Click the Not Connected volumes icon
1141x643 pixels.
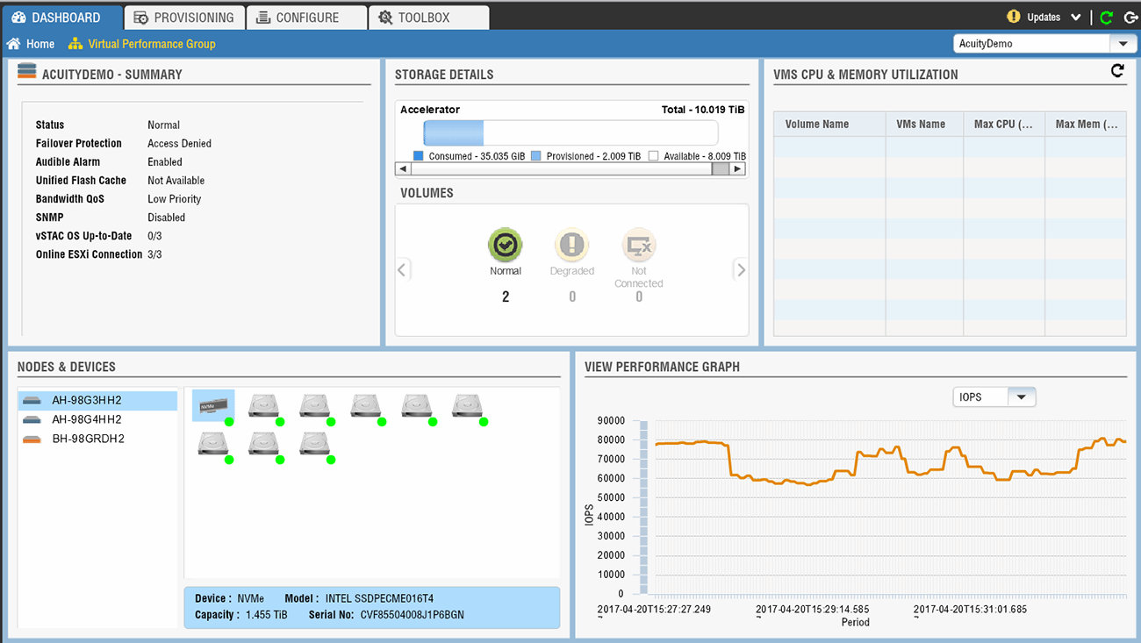tap(638, 246)
